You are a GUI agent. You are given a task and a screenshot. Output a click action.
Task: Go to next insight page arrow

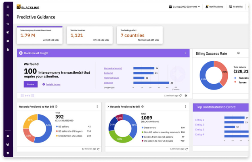pyautogui.click(x=33, y=96)
